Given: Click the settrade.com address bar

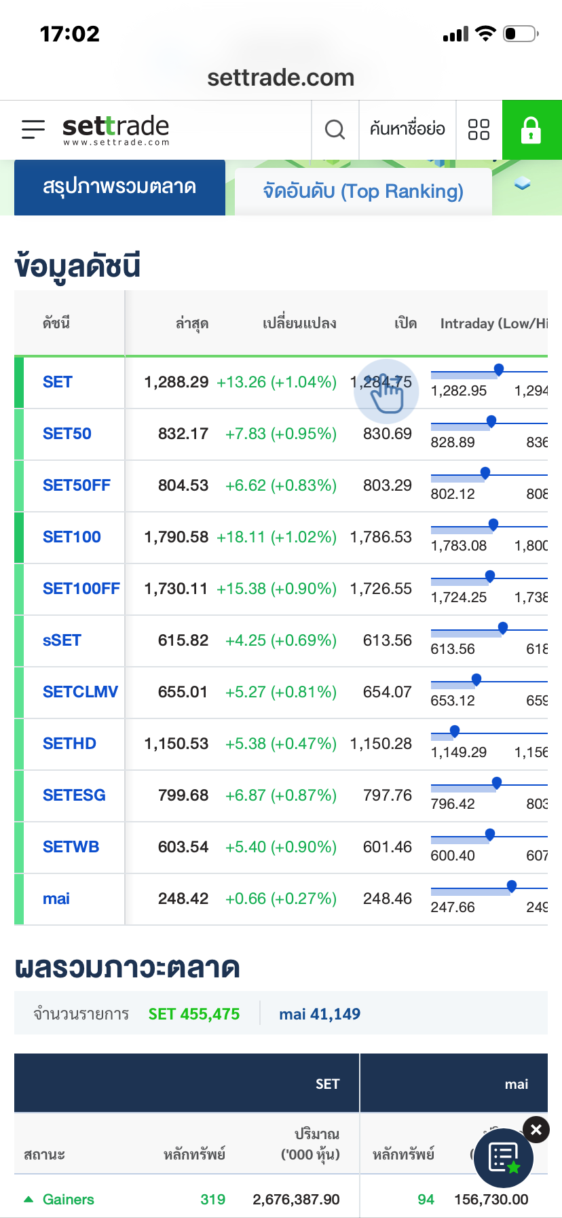Looking at the screenshot, I should (281, 77).
